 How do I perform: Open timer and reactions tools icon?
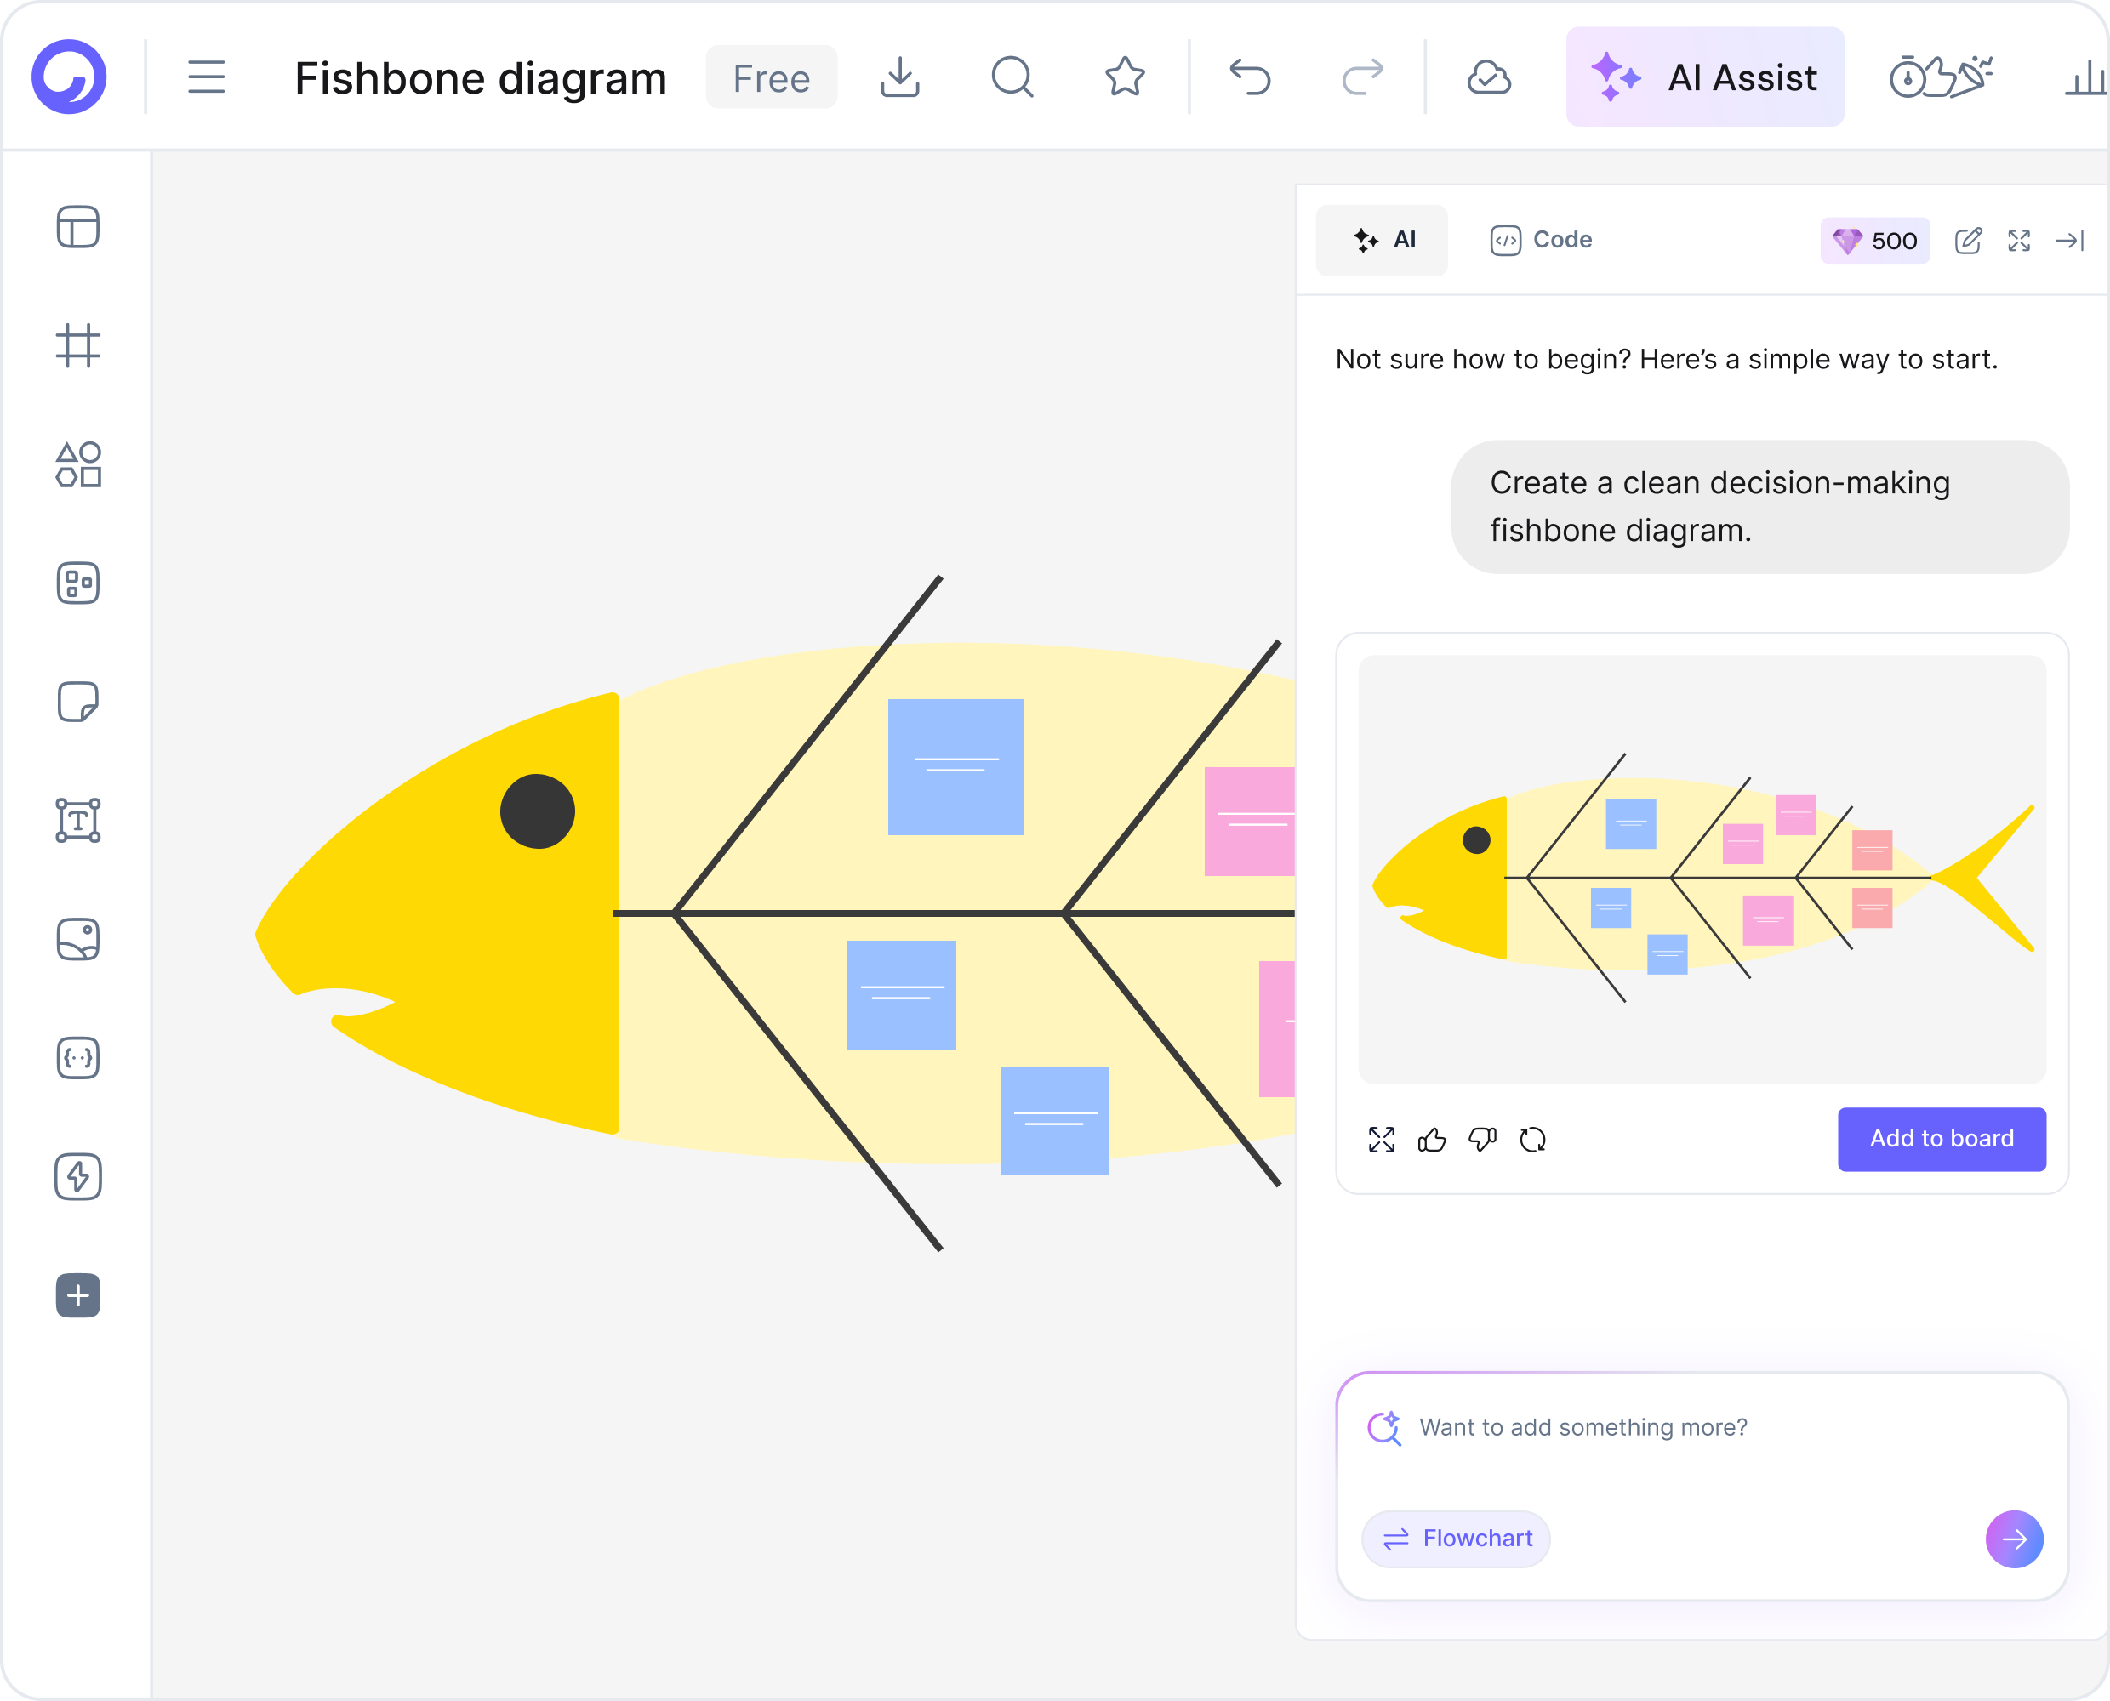1941,77
